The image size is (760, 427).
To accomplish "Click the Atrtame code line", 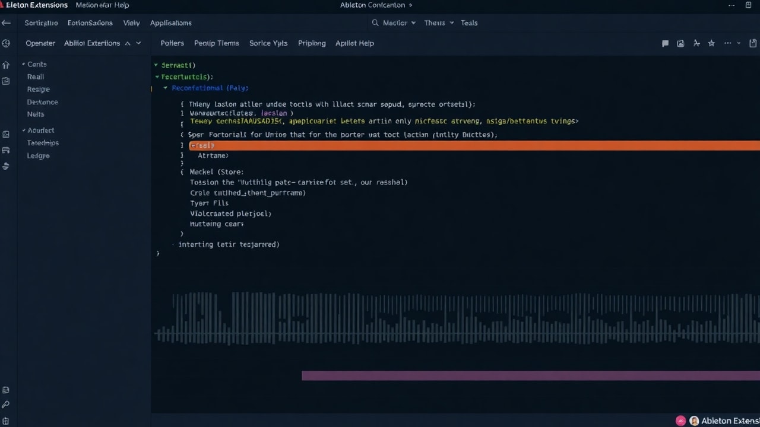I will (213, 155).
